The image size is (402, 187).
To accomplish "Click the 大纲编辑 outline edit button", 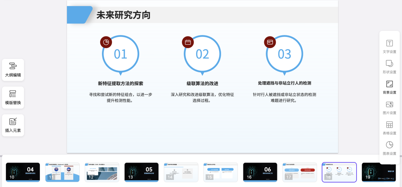I will point(13,70).
